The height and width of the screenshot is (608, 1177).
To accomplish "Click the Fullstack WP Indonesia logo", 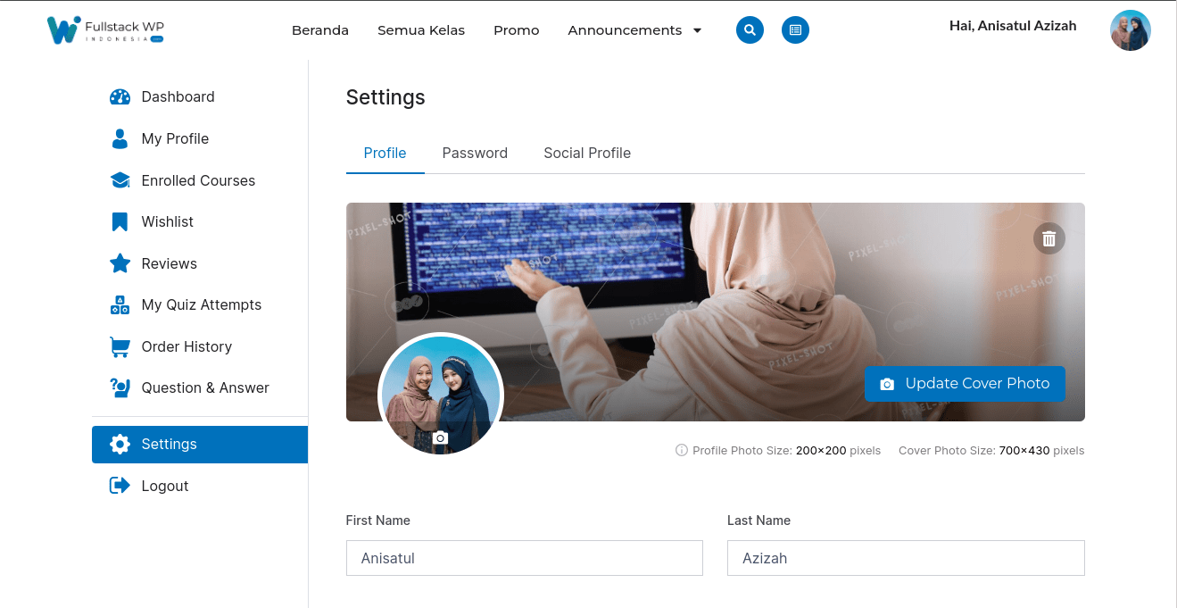I will click(x=105, y=29).
